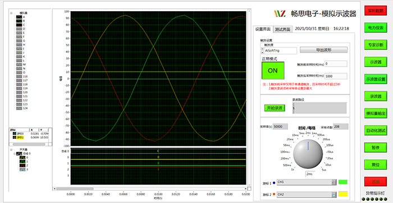Viewport: 393px width, 203px height.
Task: Click the 游标0 cursor crosshair icon
Action: pos(15,134)
